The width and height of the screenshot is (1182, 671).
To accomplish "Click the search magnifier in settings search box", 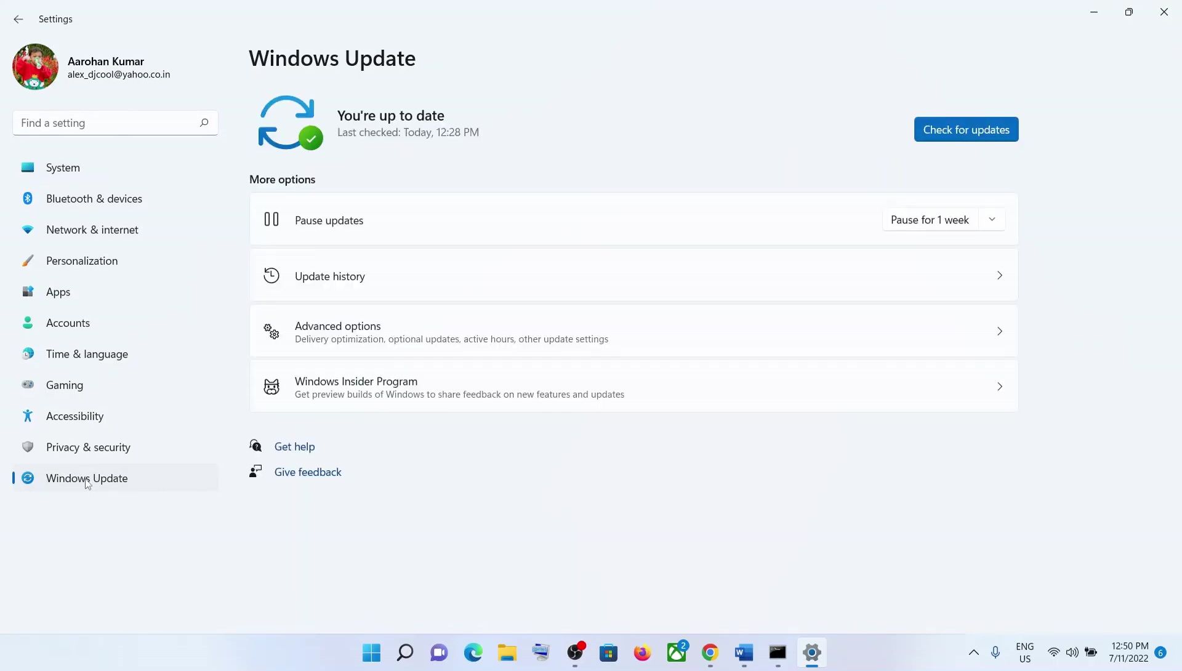I will point(204,123).
